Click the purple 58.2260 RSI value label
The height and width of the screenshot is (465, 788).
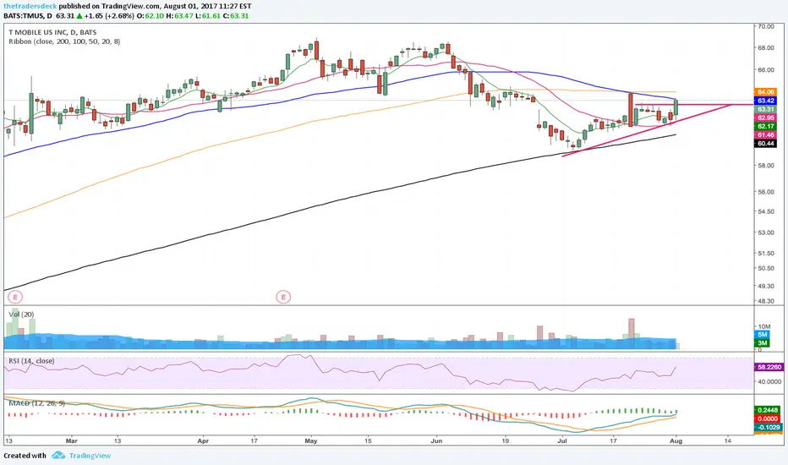[x=769, y=367]
